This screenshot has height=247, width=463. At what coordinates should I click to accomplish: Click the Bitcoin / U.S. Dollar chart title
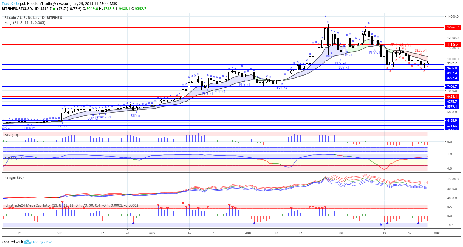tap(33, 18)
